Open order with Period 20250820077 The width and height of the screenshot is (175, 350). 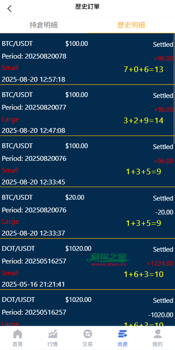pyautogui.click(x=87, y=110)
